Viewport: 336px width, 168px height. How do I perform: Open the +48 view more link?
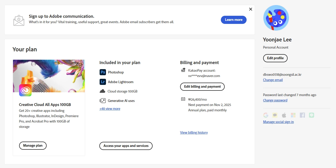110,109
